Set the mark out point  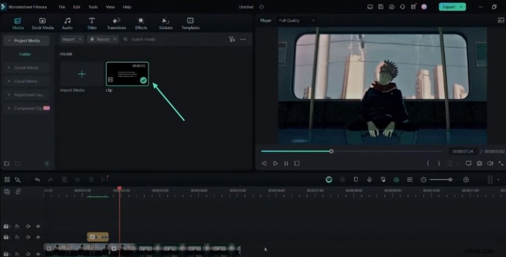439,163
